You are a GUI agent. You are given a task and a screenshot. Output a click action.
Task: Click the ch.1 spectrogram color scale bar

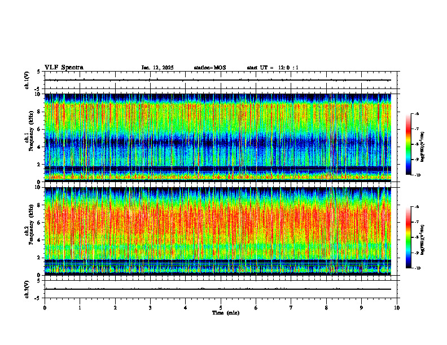click(409, 144)
